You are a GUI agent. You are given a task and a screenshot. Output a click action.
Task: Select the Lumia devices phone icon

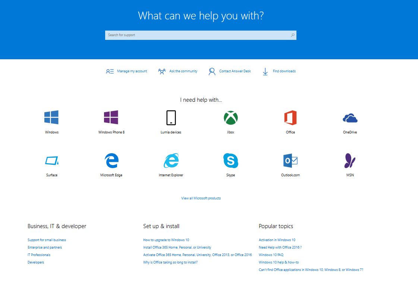coord(171,117)
